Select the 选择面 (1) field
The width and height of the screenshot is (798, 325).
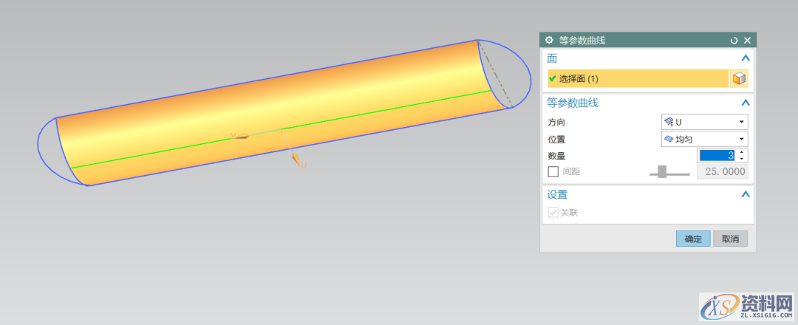click(638, 79)
